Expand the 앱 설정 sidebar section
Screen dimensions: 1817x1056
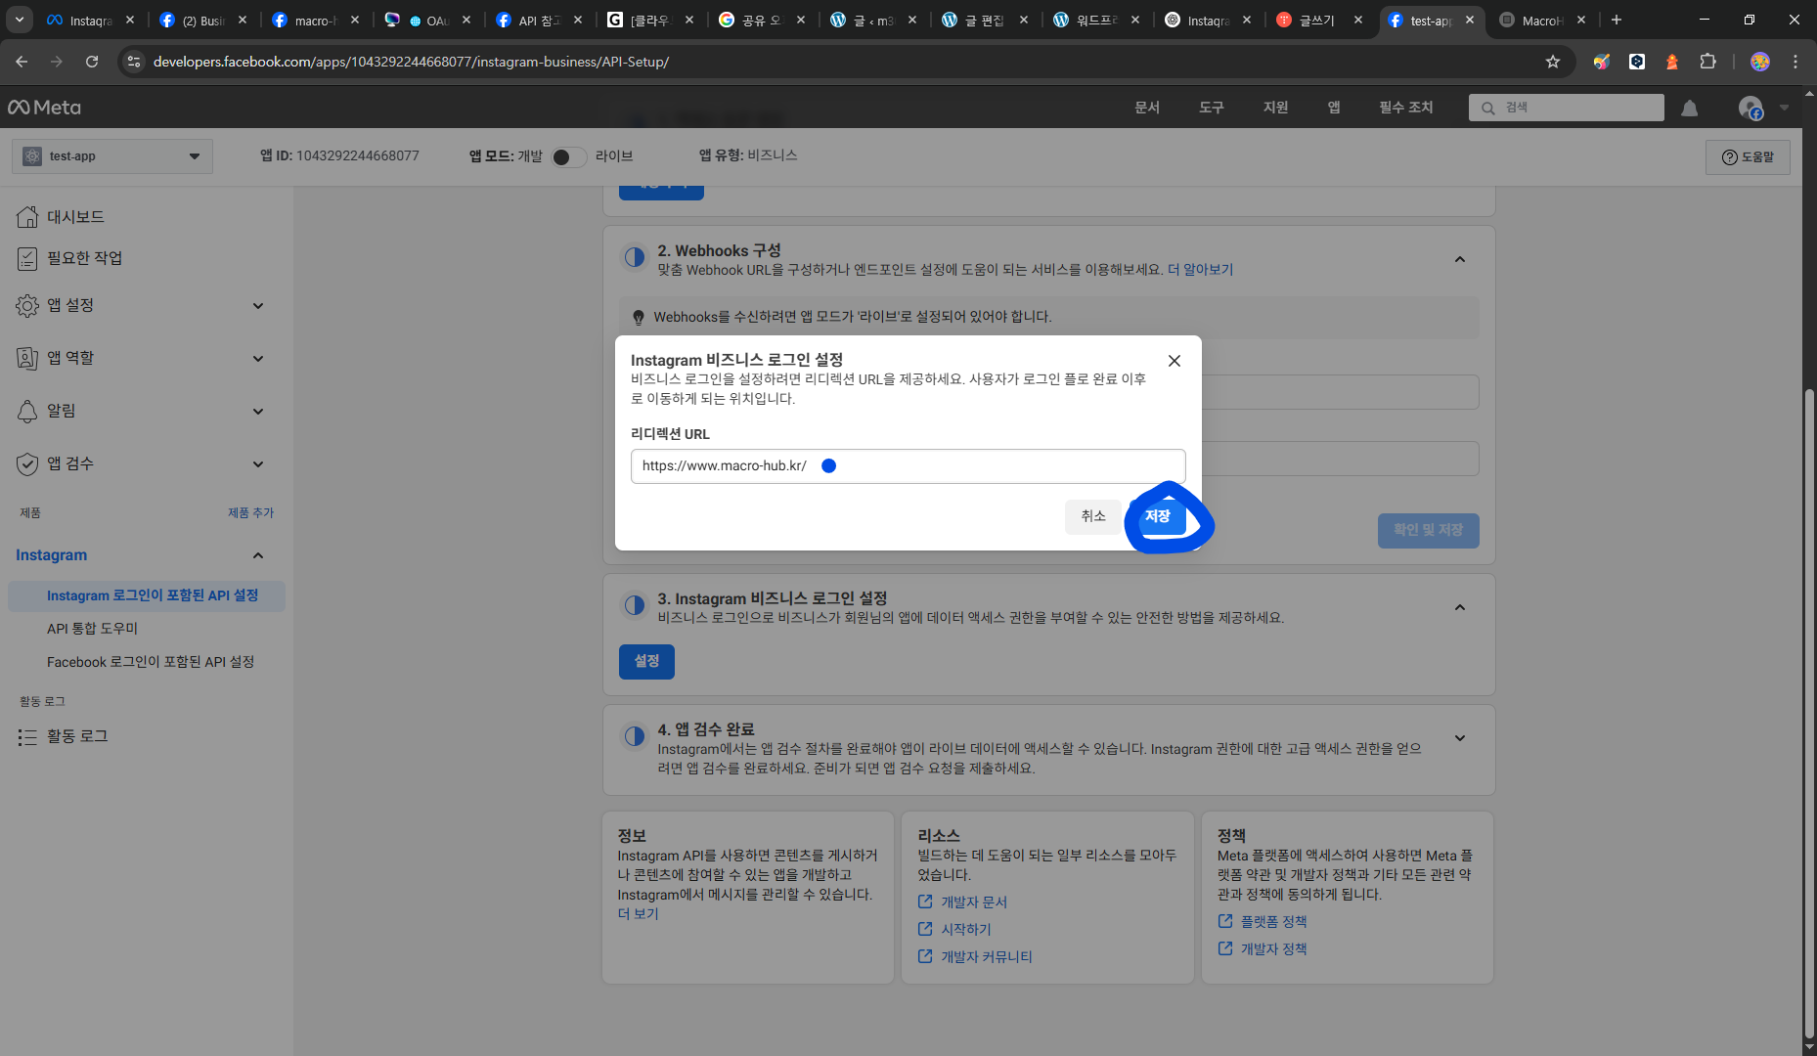pyautogui.click(x=258, y=305)
